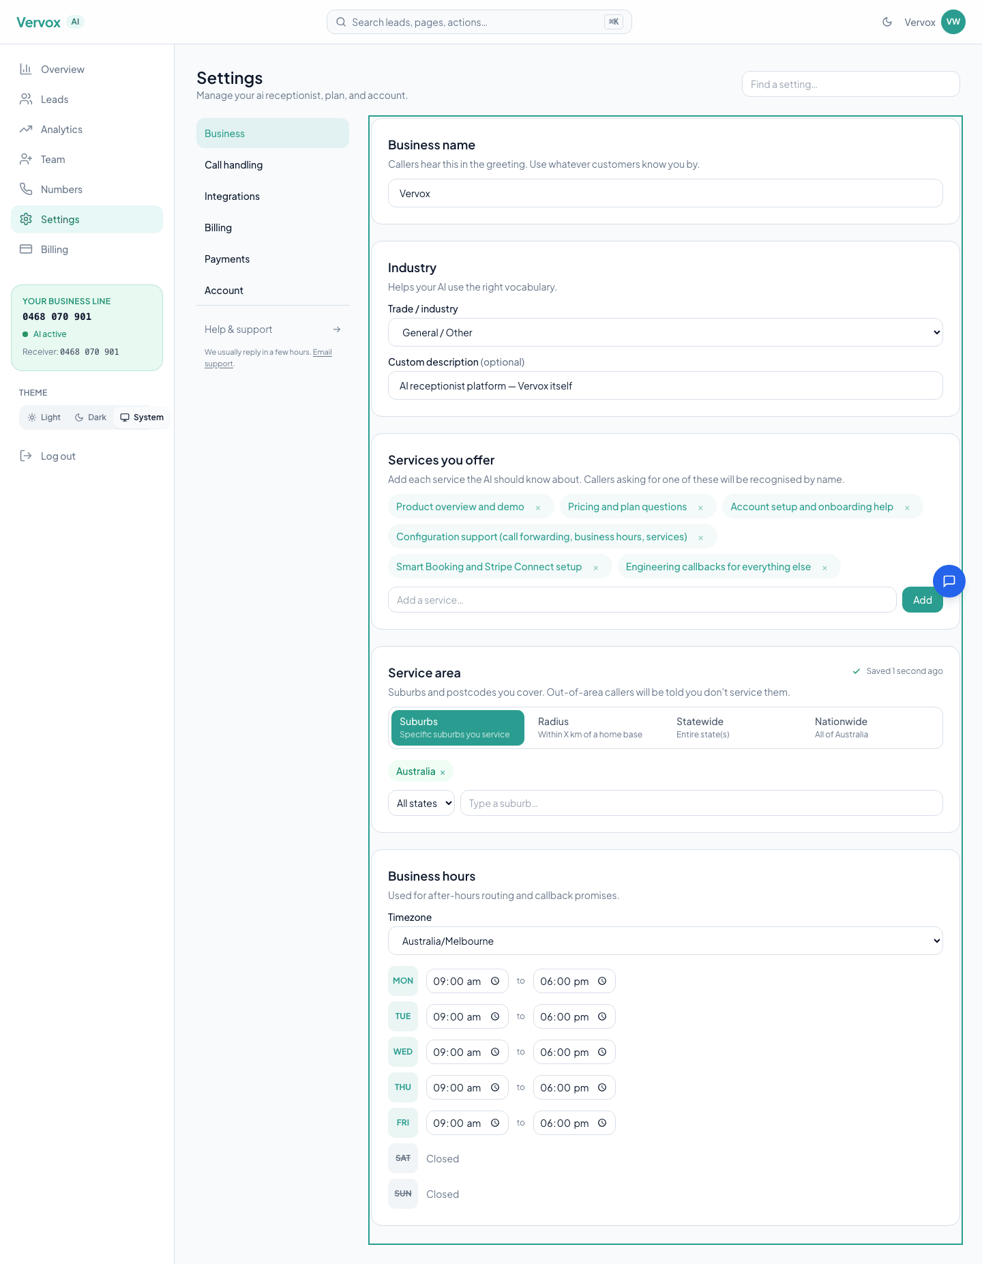Image resolution: width=982 pixels, height=1264 pixels.
Task: Switch to Integrations settings tab
Action: pyautogui.click(x=273, y=196)
